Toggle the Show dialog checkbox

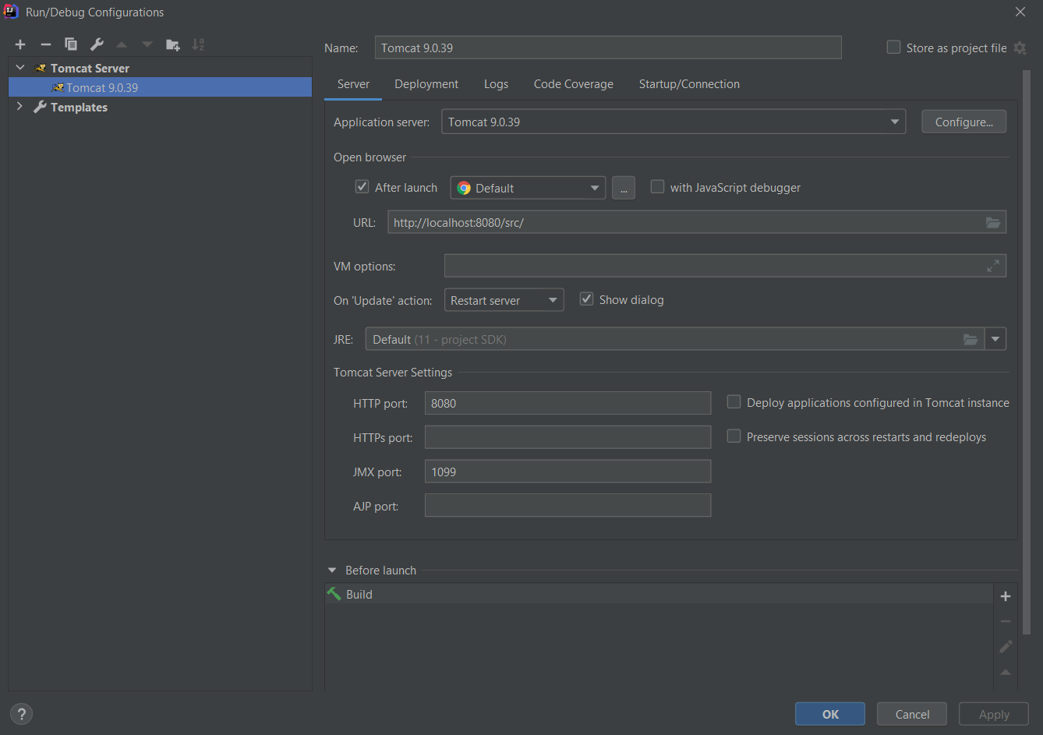click(x=586, y=299)
